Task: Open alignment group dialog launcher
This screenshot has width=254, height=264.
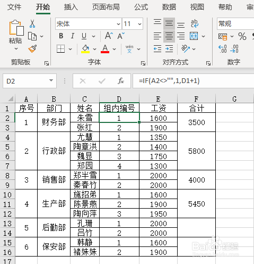Action: 208,63
